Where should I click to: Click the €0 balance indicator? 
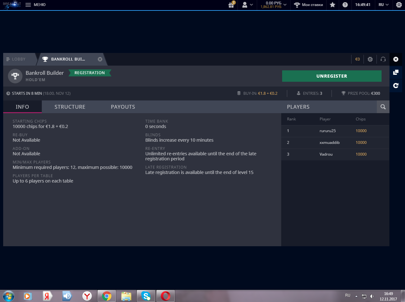point(358,59)
